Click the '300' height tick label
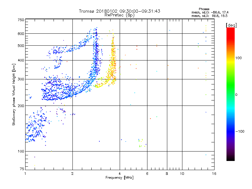The height and width of the screenshot is (189, 252). (21, 79)
